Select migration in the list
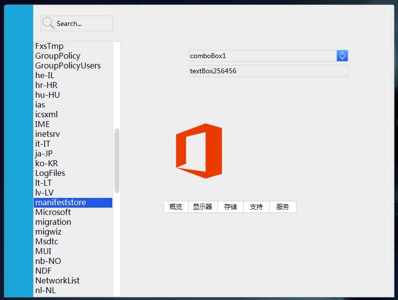The height and width of the screenshot is (300, 398). coord(73,222)
